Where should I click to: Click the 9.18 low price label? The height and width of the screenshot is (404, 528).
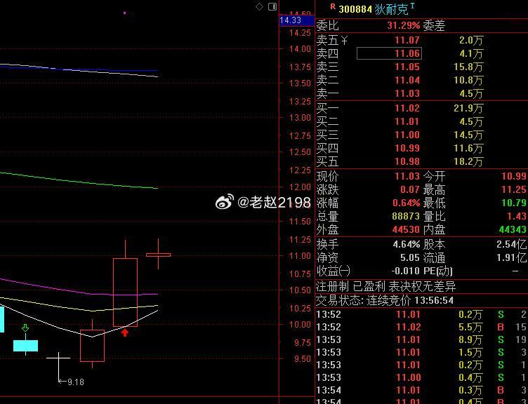pos(76,382)
